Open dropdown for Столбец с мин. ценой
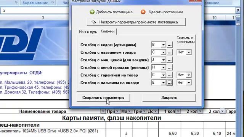The width and height of the screenshot is (244, 137). [x=163, y=60]
